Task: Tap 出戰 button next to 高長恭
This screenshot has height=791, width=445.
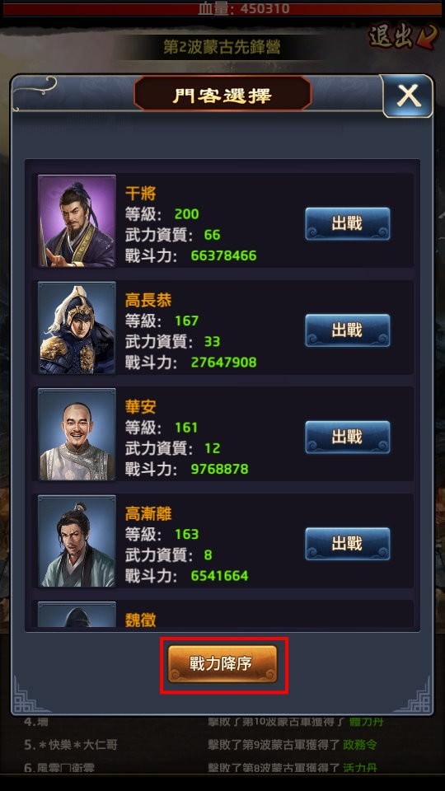Action: 347,330
